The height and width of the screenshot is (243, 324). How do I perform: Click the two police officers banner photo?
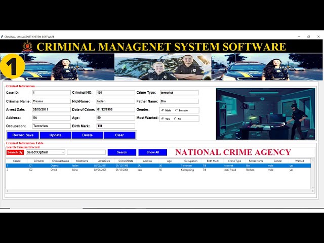pyautogui.click(x=163, y=67)
